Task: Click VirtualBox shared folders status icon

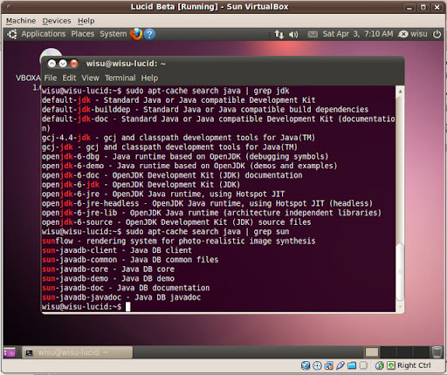Action: tap(352, 365)
